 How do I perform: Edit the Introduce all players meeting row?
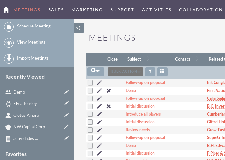[x=99, y=114]
